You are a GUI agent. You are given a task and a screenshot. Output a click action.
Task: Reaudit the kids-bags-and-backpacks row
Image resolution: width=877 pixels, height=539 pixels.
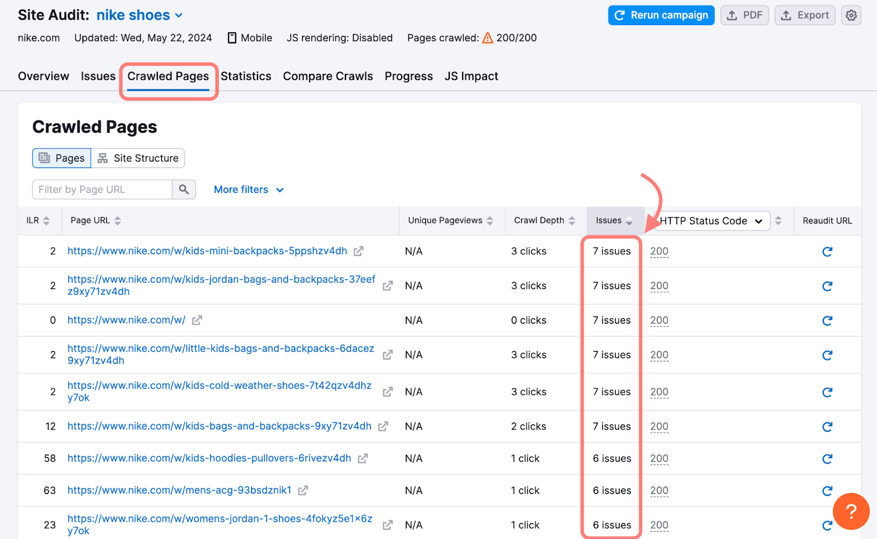coord(827,427)
